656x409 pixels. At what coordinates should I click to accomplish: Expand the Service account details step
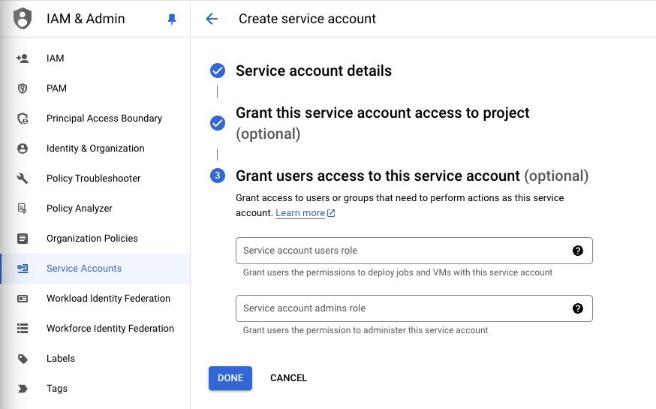[x=314, y=71]
